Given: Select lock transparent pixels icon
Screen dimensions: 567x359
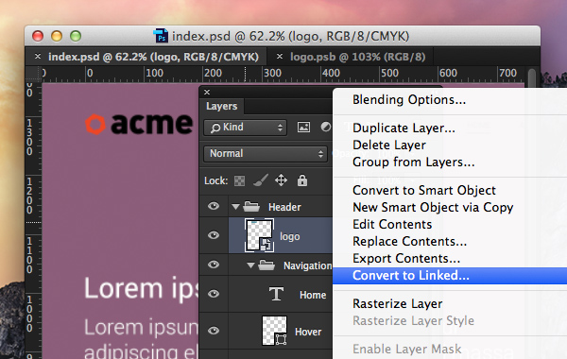Looking at the screenshot, I should 239,180.
